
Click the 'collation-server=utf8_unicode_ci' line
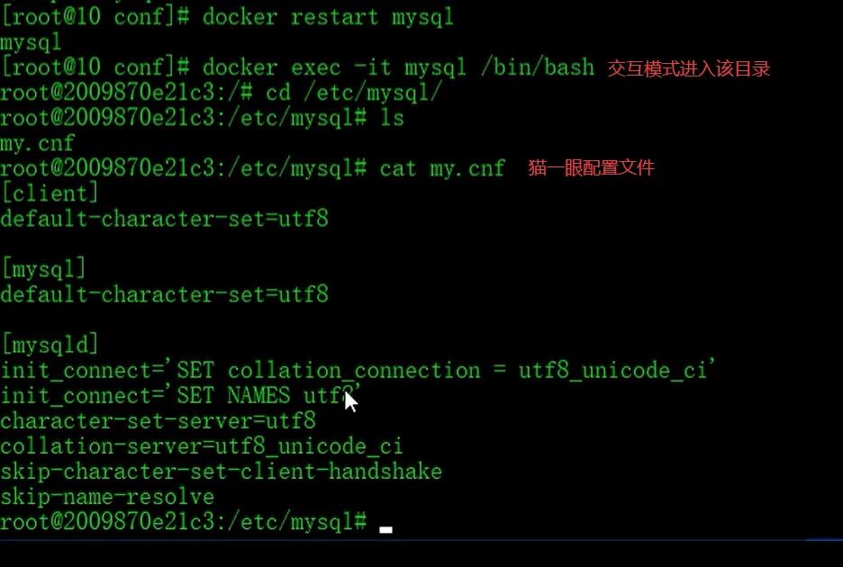click(x=202, y=445)
